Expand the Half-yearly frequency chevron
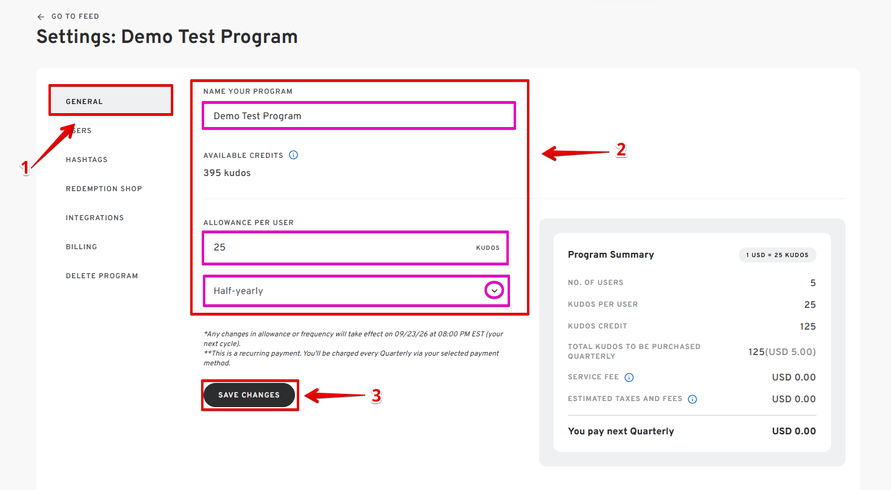 coord(495,291)
